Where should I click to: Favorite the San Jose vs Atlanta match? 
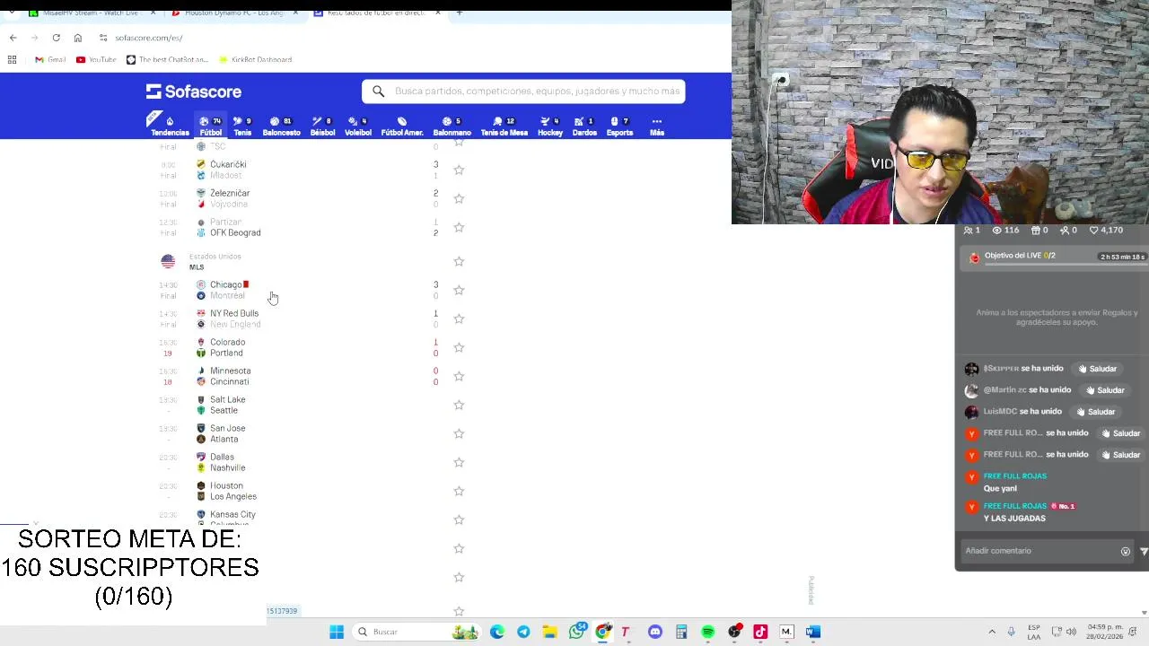[459, 433]
